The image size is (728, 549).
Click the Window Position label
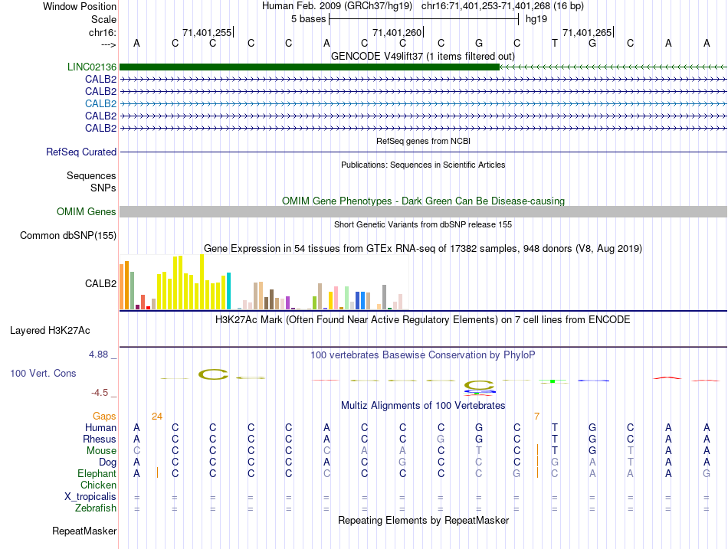click(x=80, y=6)
